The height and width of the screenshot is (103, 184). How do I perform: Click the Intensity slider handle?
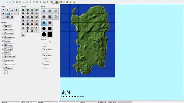[50, 42]
